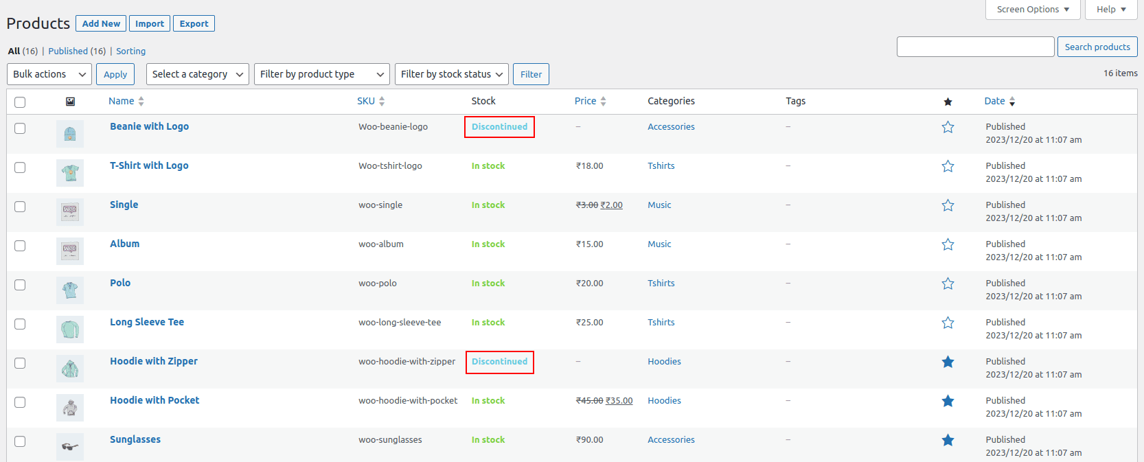Open the T-Shirt with Logo thumbnail
Screen dimensions: 1144x462
(70, 173)
